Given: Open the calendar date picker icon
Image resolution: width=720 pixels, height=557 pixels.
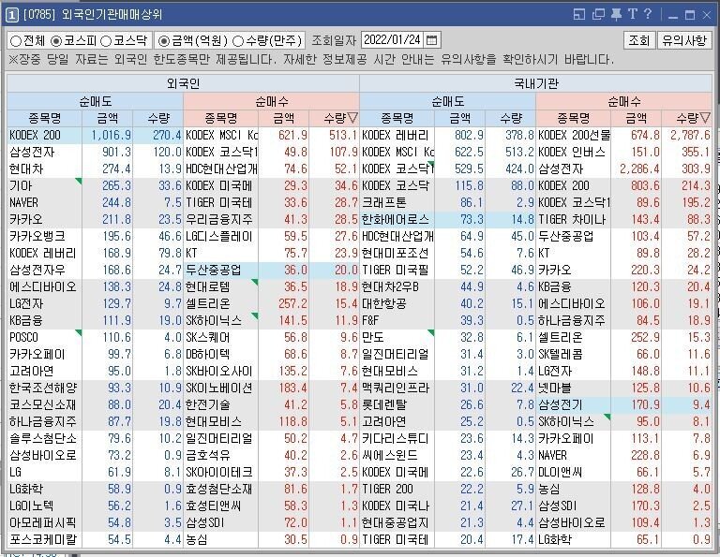Looking at the screenshot, I should (431, 40).
